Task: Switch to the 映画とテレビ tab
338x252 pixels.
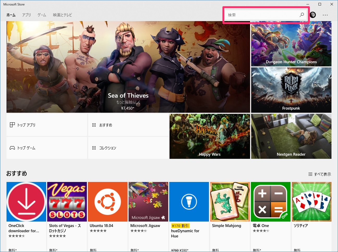Action: coord(63,15)
